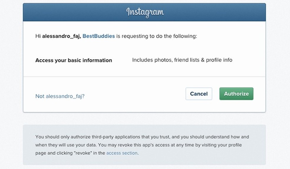Open the "access section" link
290x169 pixels.
[122, 153]
